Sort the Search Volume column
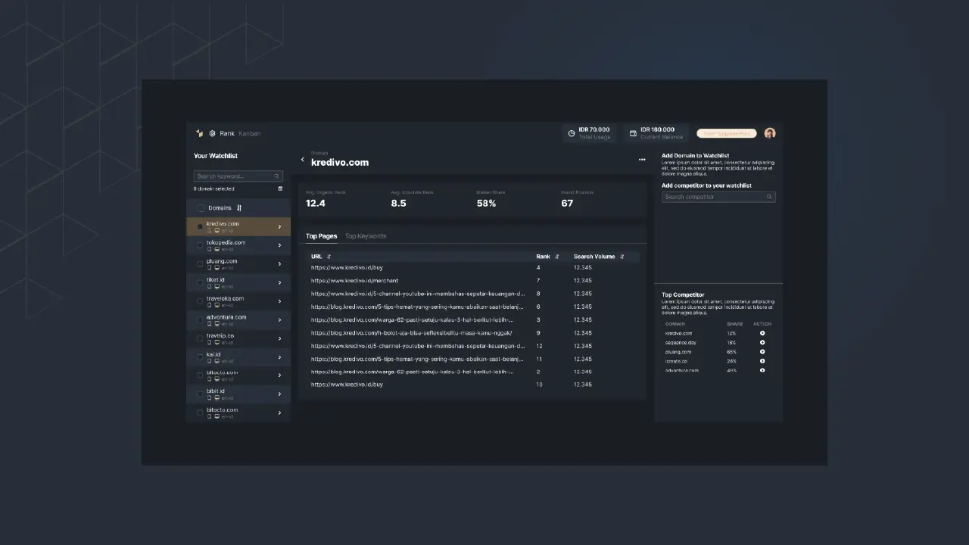The height and width of the screenshot is (545, 969). [622, 257]
